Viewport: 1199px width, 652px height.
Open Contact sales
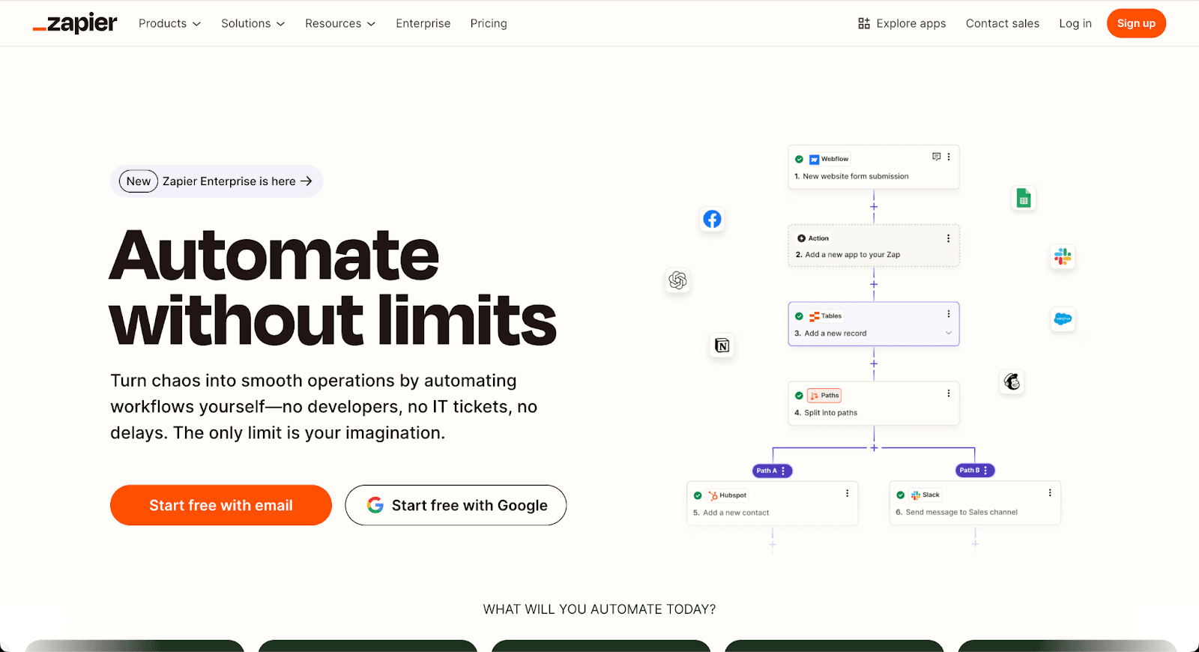[1003, 23]
